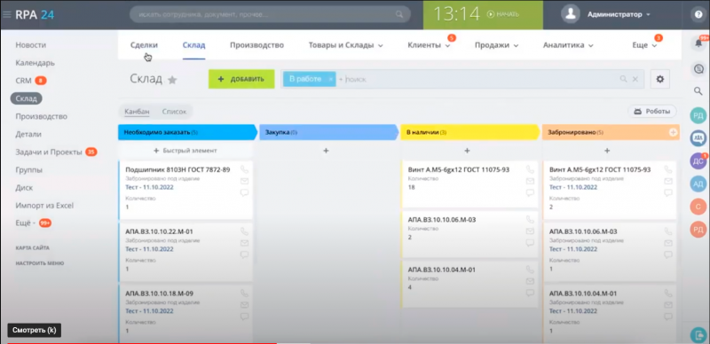The height and width of the screenshot is (344, 710).
Task: Click mail icon on Подшипник 8103Н card
Action: pyautogui.click(x=245, y=181)
